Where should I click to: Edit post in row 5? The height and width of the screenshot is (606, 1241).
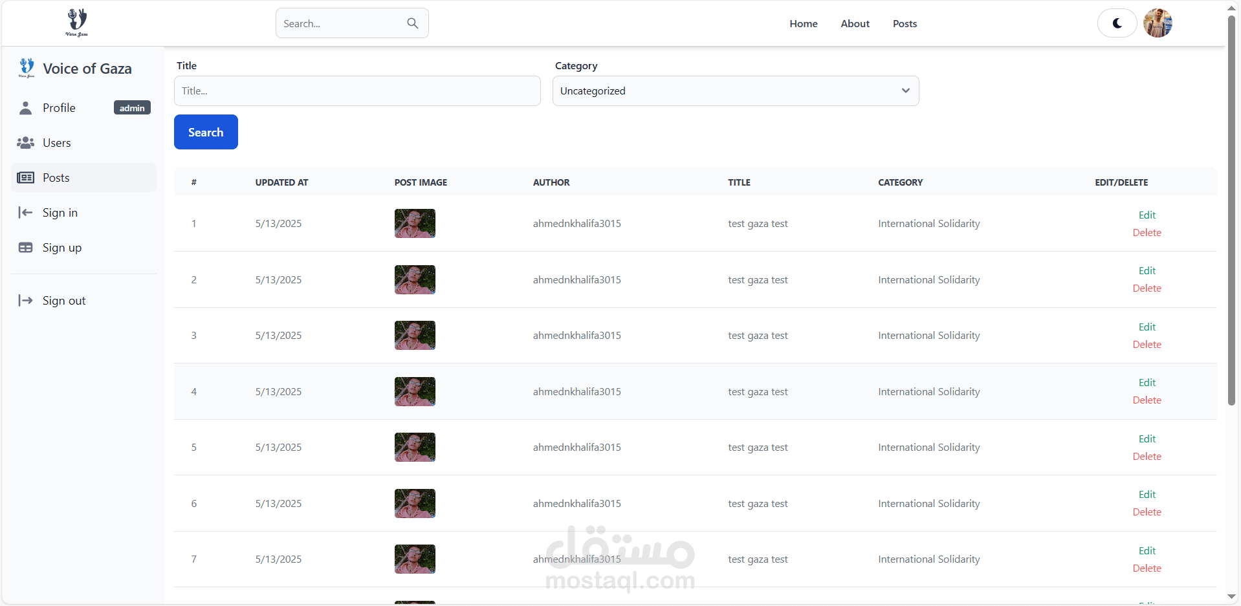tap(1147, 438)
